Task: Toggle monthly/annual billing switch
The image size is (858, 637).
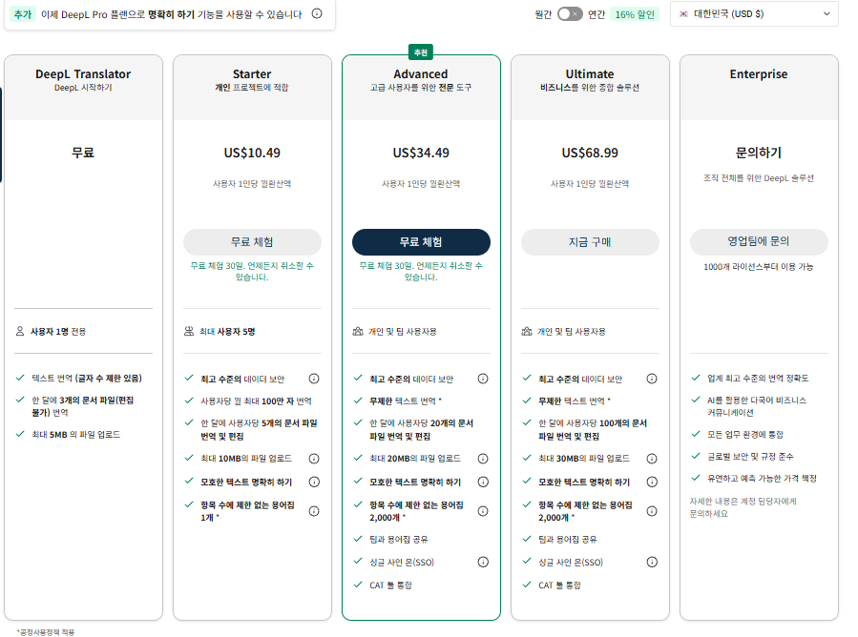Action: point(570,14)
